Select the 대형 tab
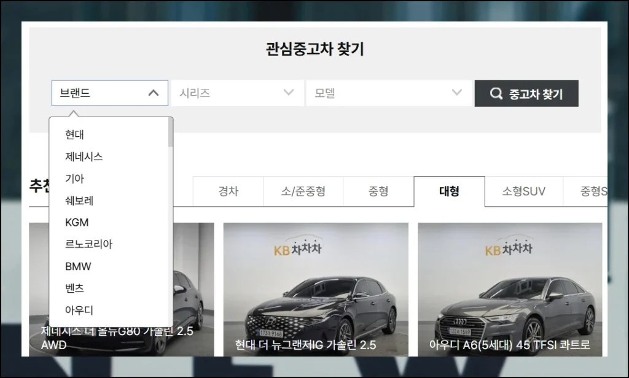This screenshot has height=378, width=629. click(449, 191)
